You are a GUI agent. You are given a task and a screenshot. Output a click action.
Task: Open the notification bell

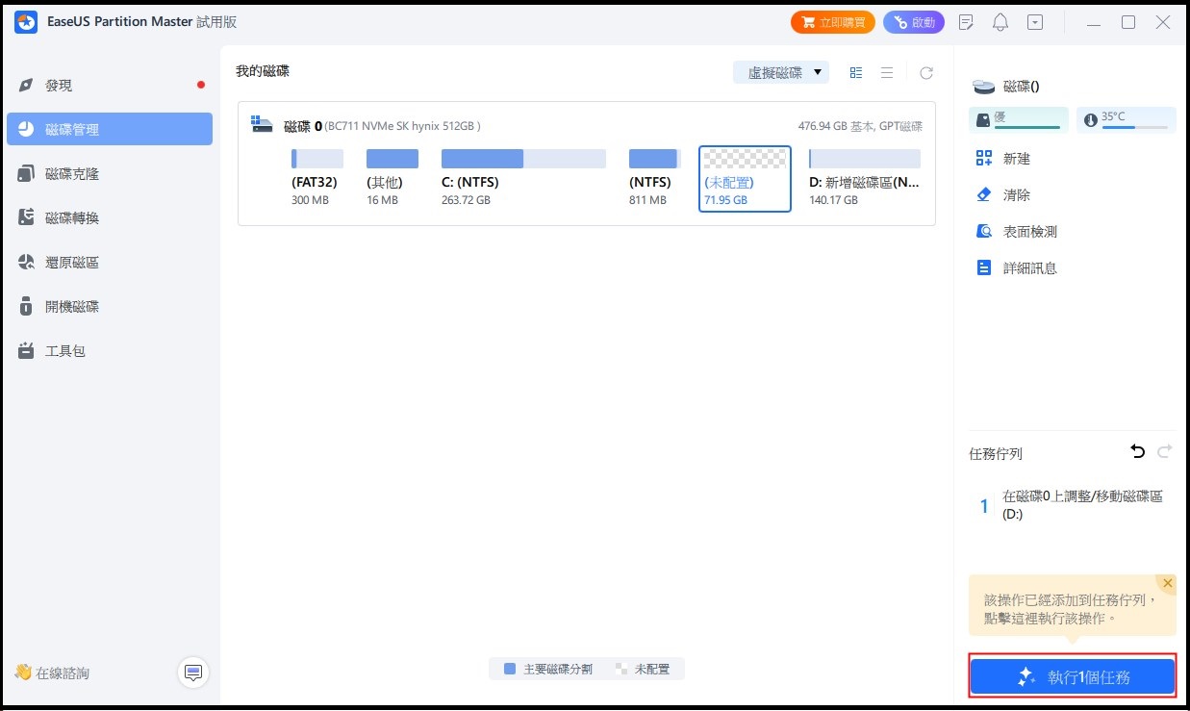(1000, 22)
